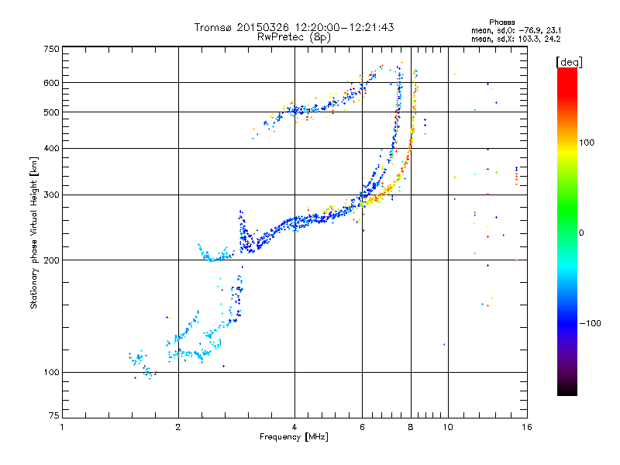This screenshot has height=465, width=620.
Task: Click the 'mean, sd,X: 103.3, 24.2' statistic
Action: 515,39
